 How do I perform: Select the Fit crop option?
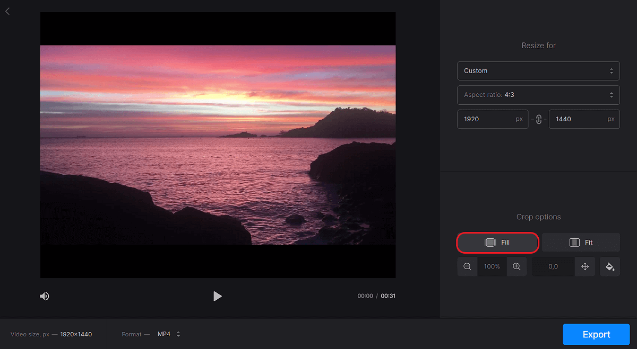(581, 242)
